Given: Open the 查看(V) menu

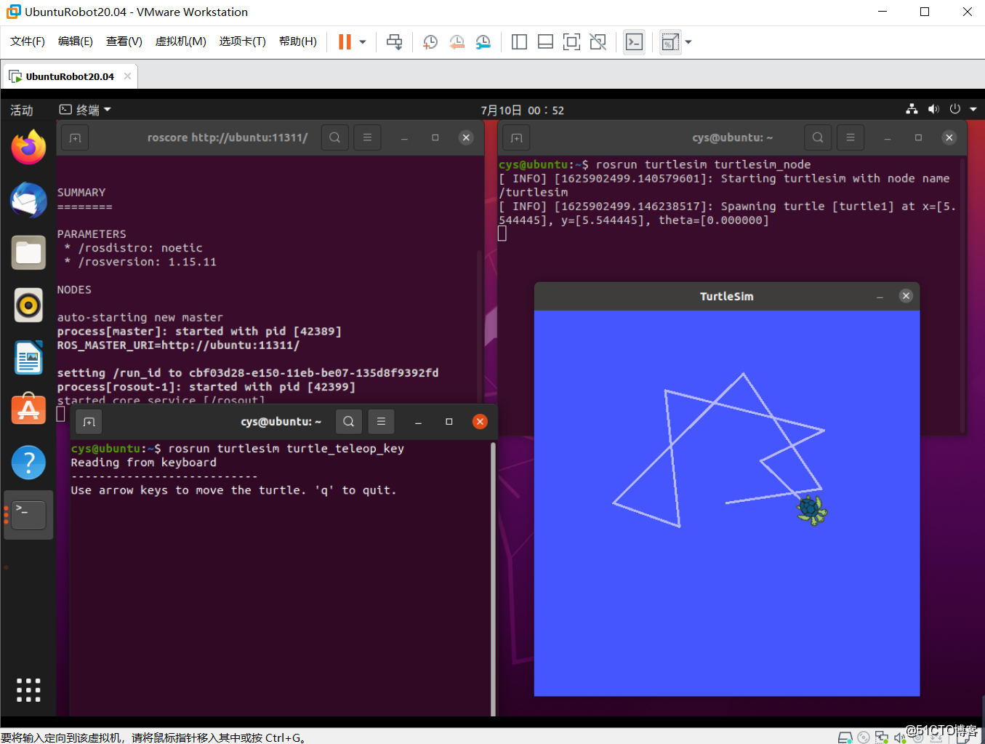Looking at the screenshot, I should [x=124, y=41].
